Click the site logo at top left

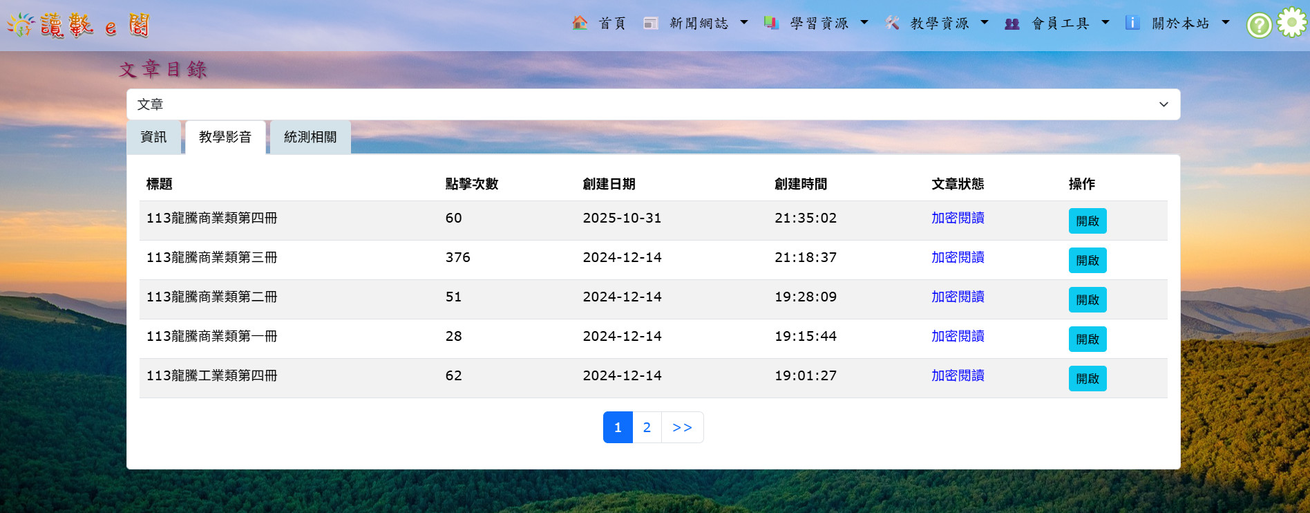(78, 25)
